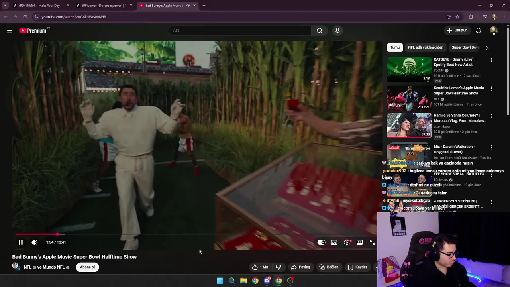This screenshot has width=510, height=287.
Task: Open options for Kendrick Lamar video
Action: pyautogui.click(x=491, y=89)
